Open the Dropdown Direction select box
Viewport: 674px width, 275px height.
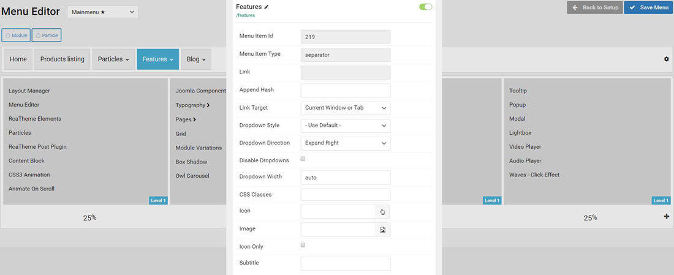click(x=346, y=143)
